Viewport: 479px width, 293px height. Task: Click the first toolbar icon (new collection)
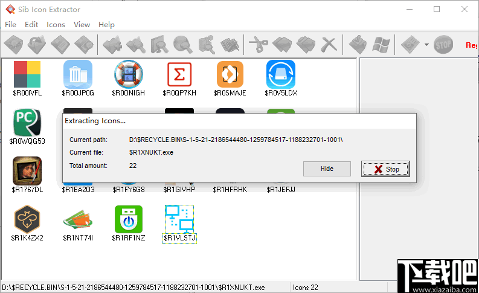point(13,45)
